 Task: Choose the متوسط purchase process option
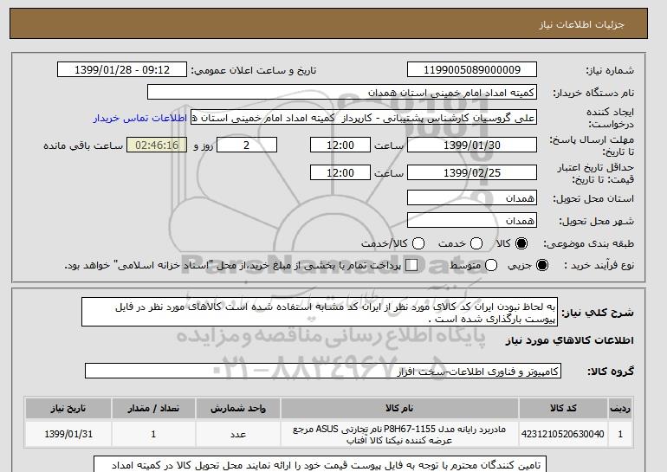491,265
